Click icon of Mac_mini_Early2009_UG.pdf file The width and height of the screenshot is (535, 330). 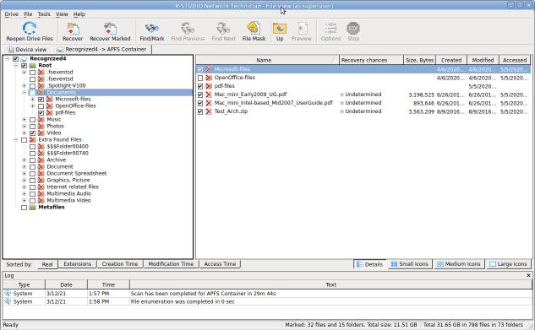point(209,95)
